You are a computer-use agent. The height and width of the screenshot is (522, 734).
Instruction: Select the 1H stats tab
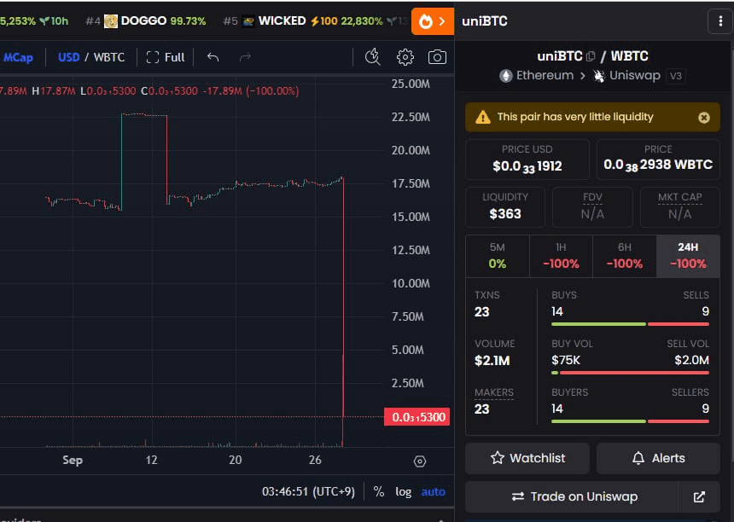(x=561, y=256)
